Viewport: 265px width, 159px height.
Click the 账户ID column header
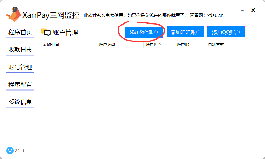pos(190,45)
